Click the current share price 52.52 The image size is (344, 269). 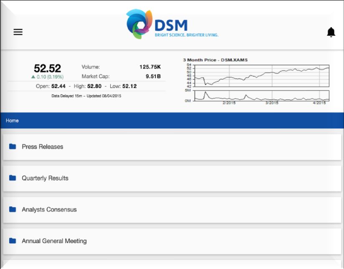[48, 68]
